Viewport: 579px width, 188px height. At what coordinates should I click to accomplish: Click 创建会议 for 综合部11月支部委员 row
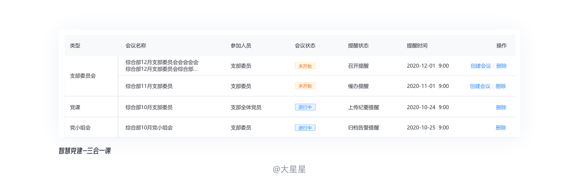(480, 86)
